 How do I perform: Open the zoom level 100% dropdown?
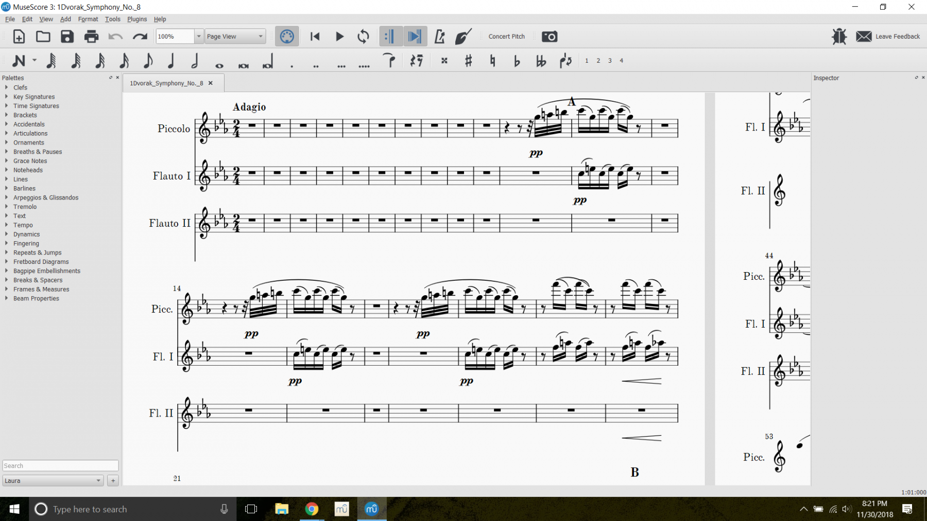(x=199, y=37)
